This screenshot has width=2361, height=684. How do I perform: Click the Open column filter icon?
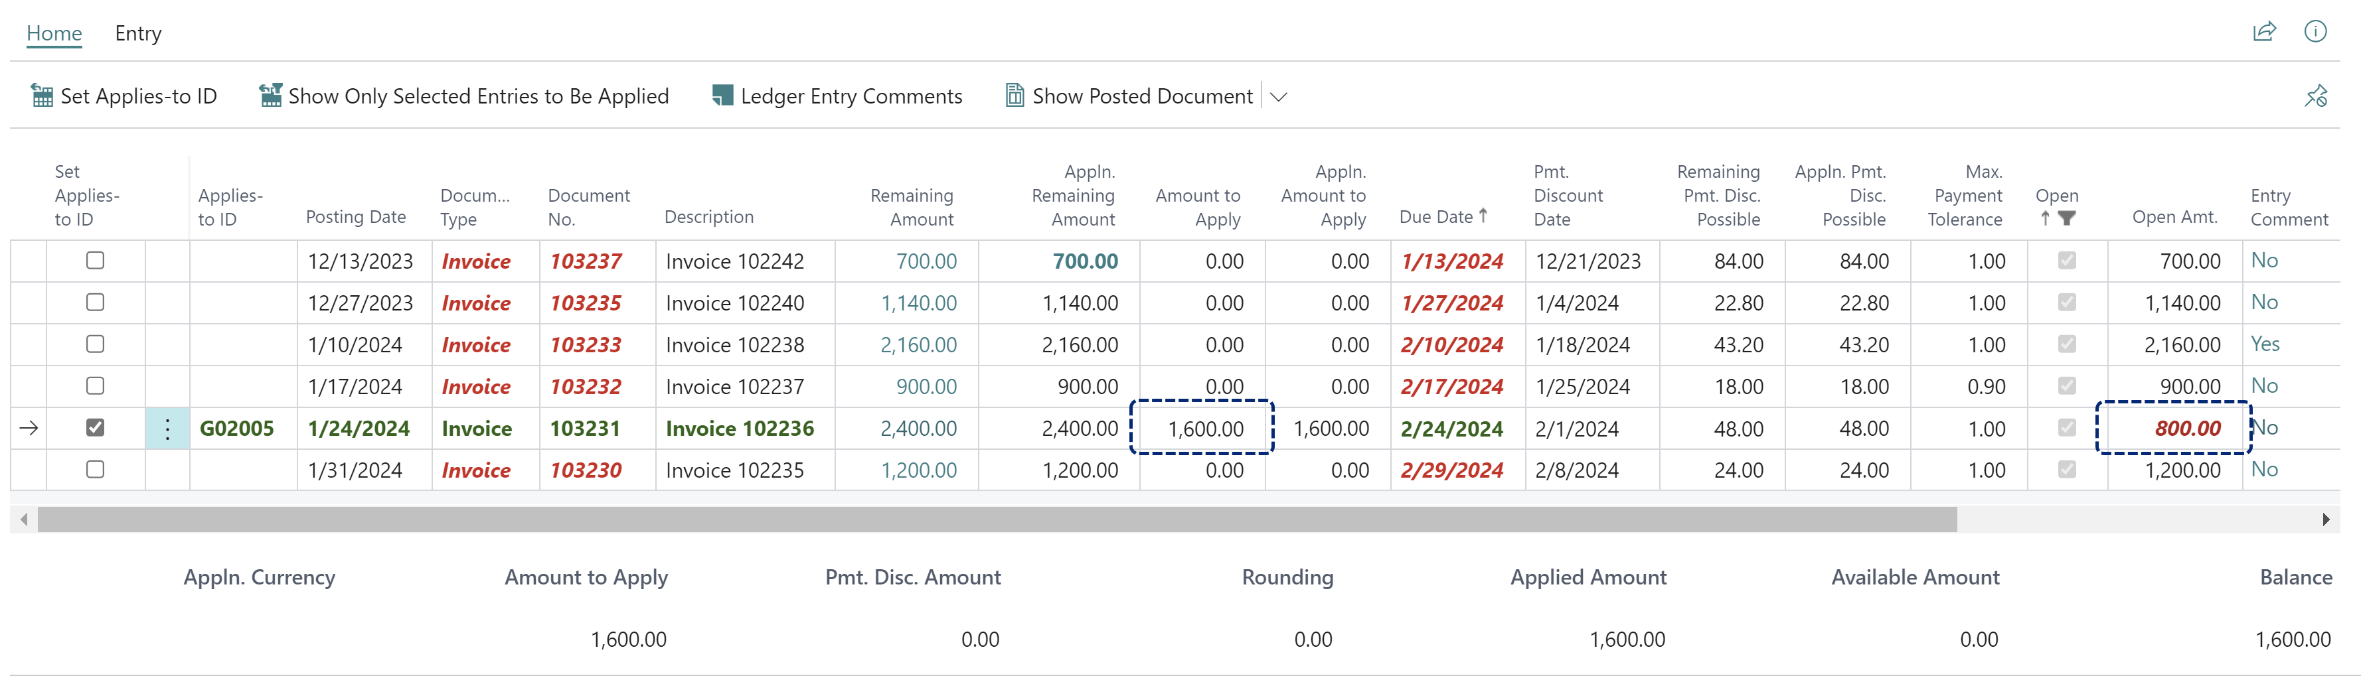tap(2066, 219)
